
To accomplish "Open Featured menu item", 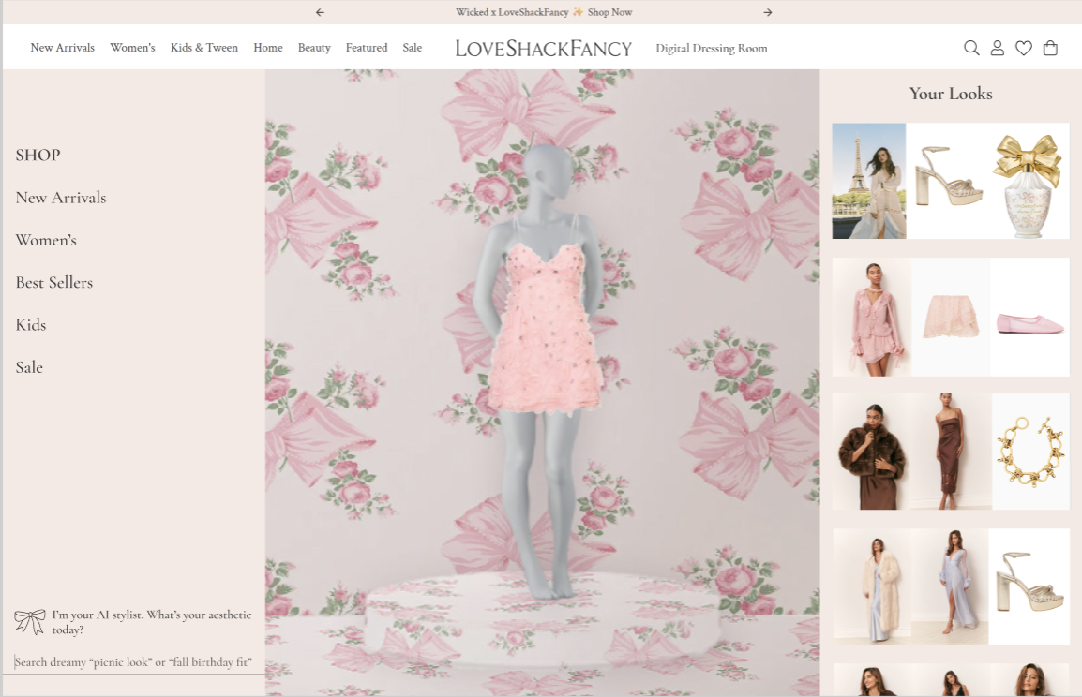I will tap(367, 48).
